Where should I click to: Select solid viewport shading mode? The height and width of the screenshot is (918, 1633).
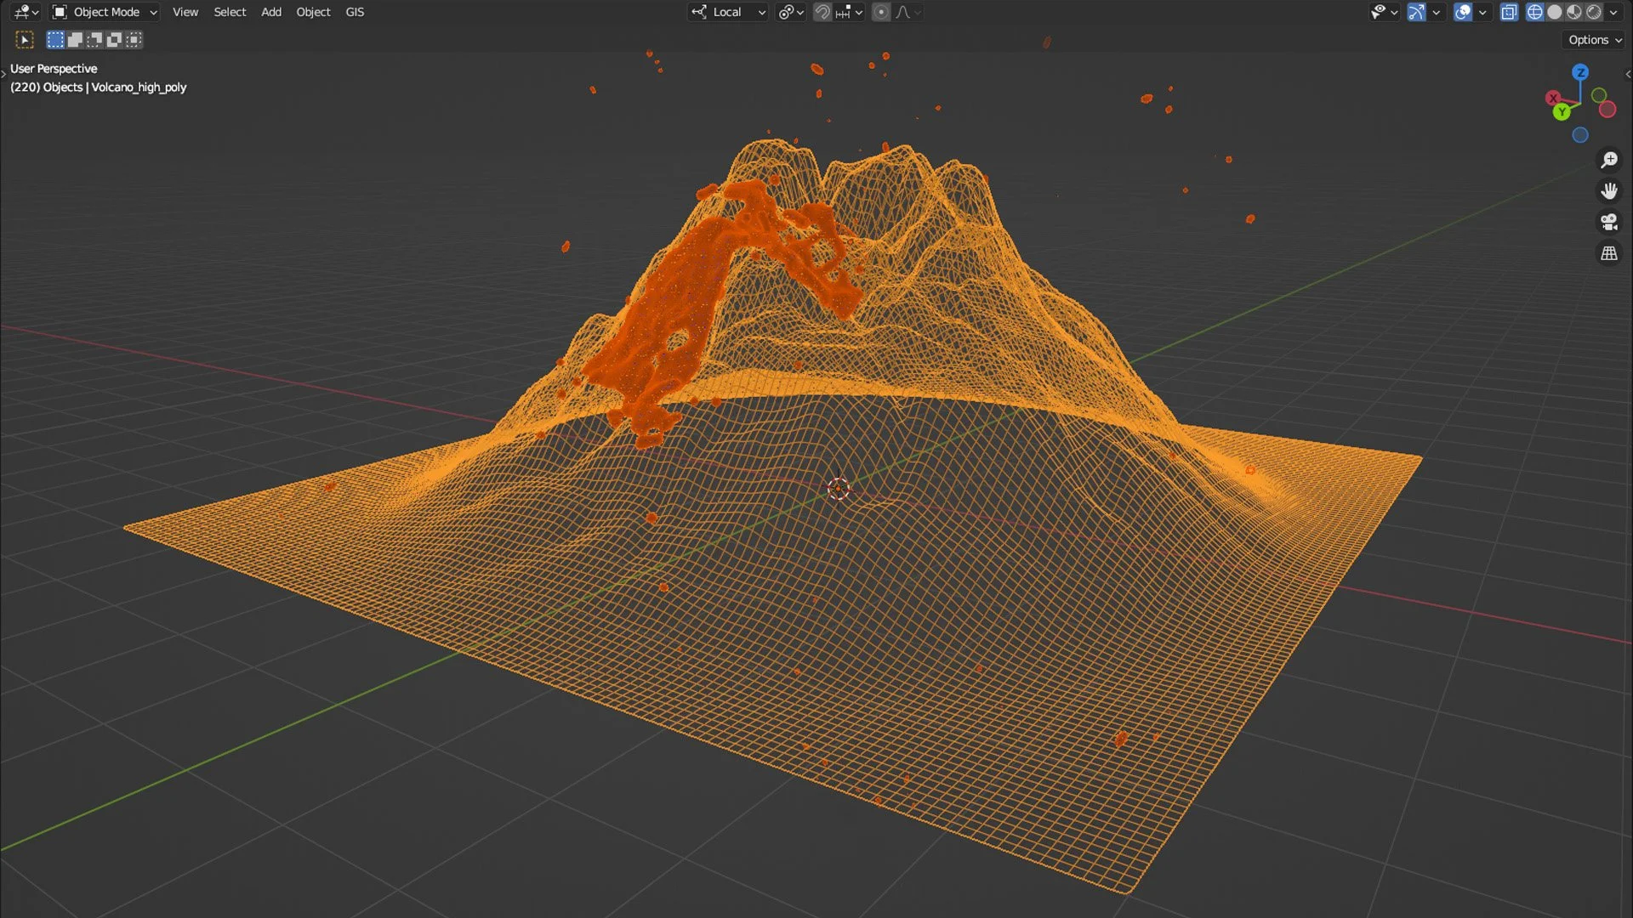point(1555,12)
